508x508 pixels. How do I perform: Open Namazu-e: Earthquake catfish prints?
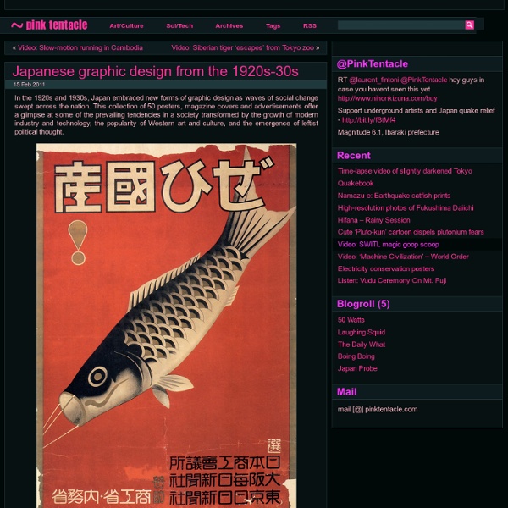click(x=394, y=196)
